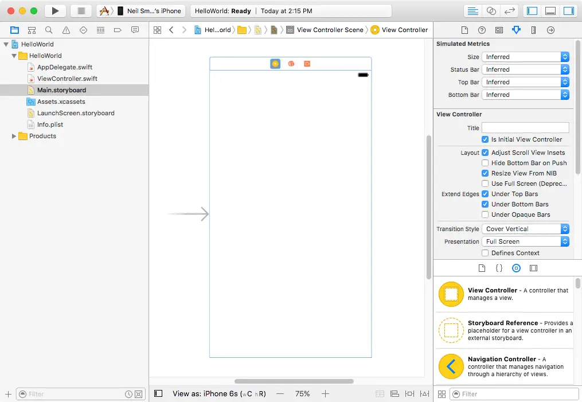Click View as: iPhone 6s button
The height and width of the screenshot is (402, 582).
pos(219,394)
